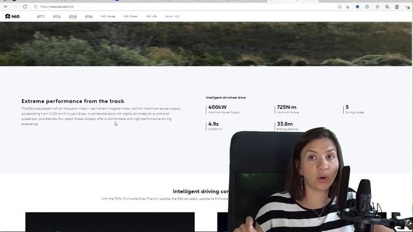This screenshot has height=232, width=413.
Task: Click the heading Extreme performance from the track
Action: (x=73, y=101)
